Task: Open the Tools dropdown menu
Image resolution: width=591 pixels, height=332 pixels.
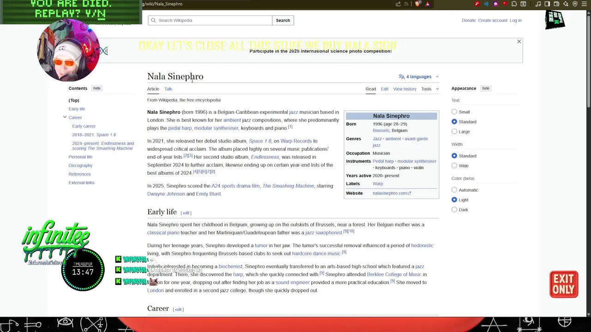Action: click(x=430, y=89)
